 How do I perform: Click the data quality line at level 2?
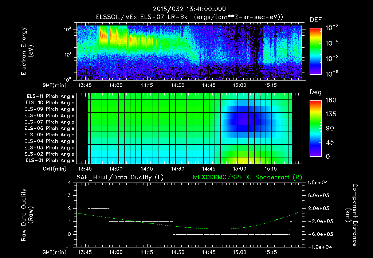98,208
